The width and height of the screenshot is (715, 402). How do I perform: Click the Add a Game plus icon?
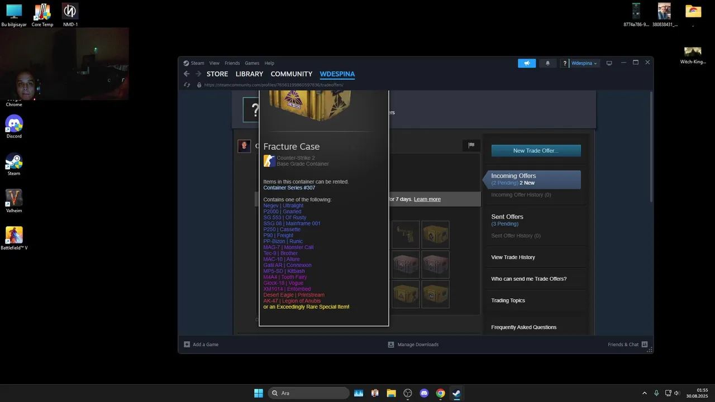point(187,344)
